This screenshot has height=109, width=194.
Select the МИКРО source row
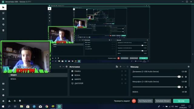(99, 79)
